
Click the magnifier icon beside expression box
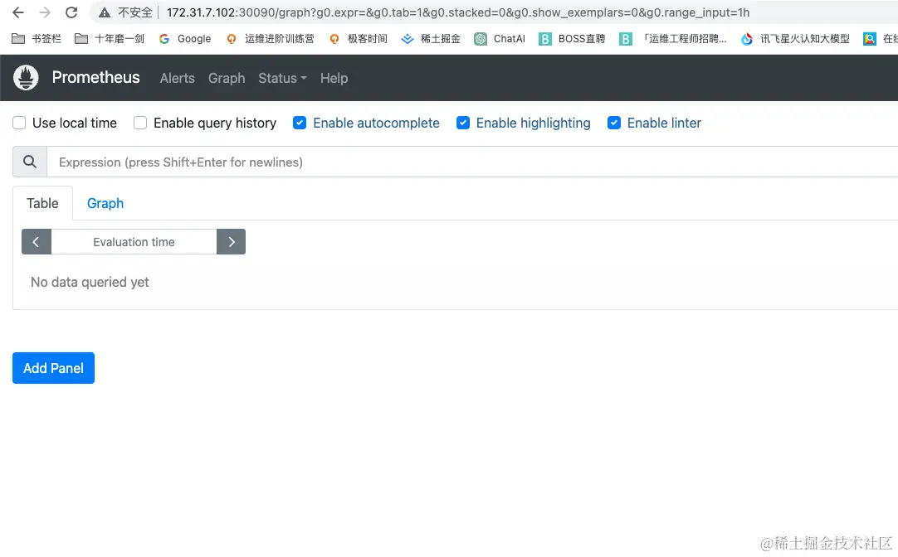tap(30, 162)
